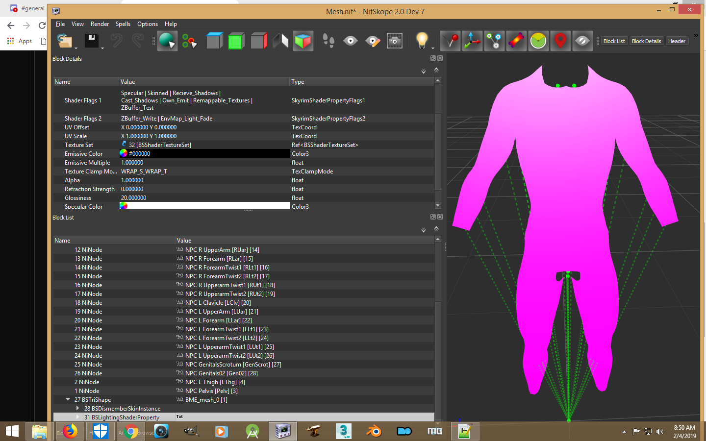Open Emissive Color picker swatch
Image resolution: width=706 pixels, height=441 pixels.
pos(124,153)
